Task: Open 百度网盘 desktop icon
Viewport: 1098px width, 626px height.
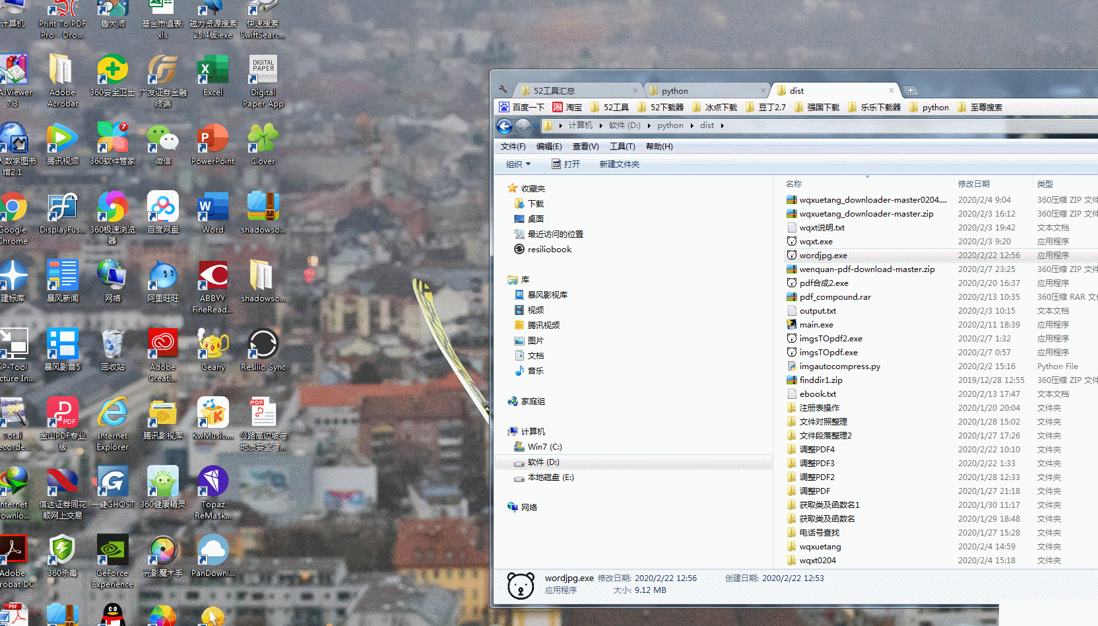Action: point(162,213)
